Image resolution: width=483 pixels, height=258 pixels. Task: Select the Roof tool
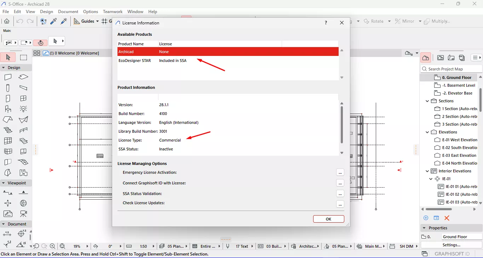coord(8,120)
